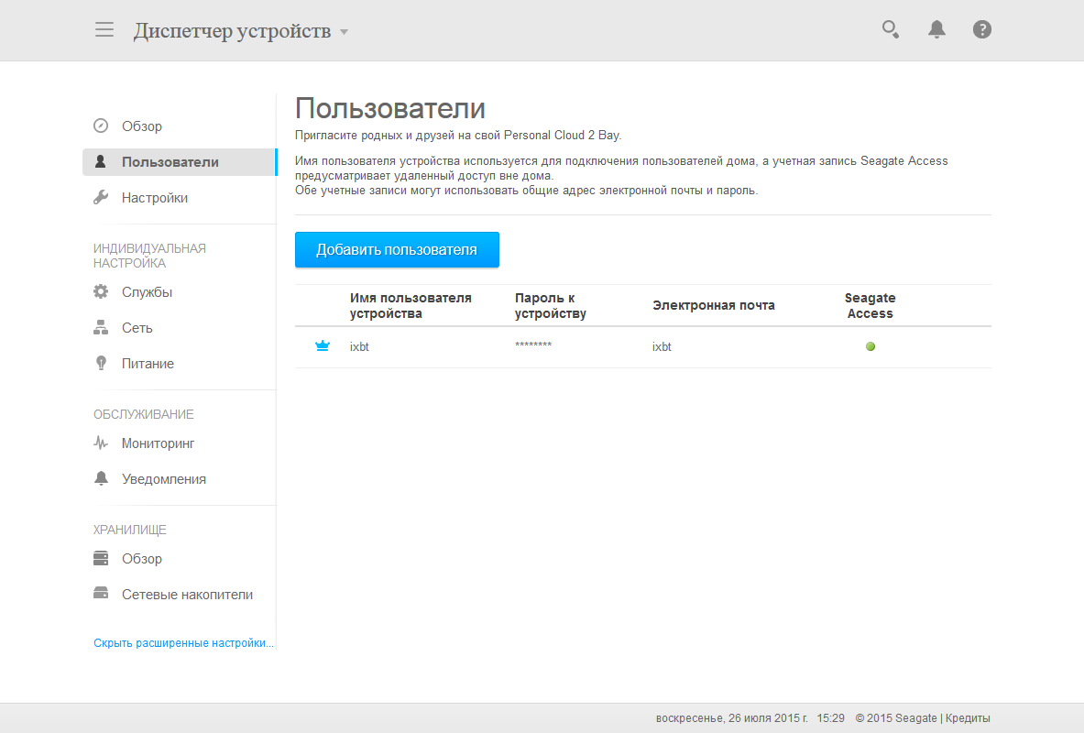The width and height of the screenshot is (1084, 733).
Task: Click the crown admin icon for ixbt
Action: 323,345
